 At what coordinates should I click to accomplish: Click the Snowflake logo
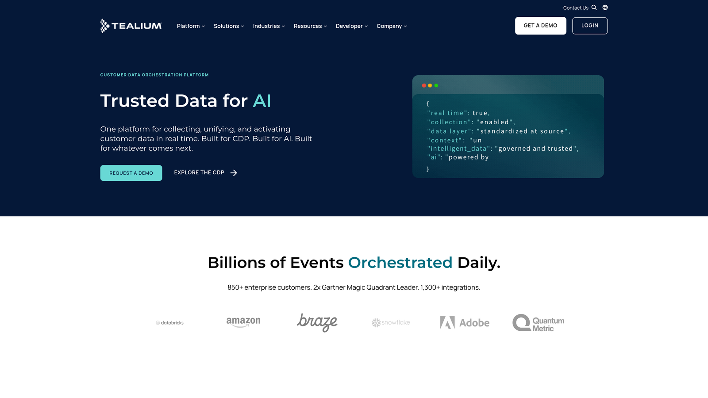391,323
